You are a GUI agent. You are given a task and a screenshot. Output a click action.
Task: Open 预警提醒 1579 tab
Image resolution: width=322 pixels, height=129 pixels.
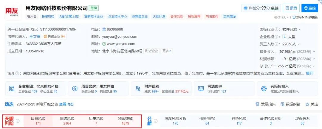[x=125, y=121]
